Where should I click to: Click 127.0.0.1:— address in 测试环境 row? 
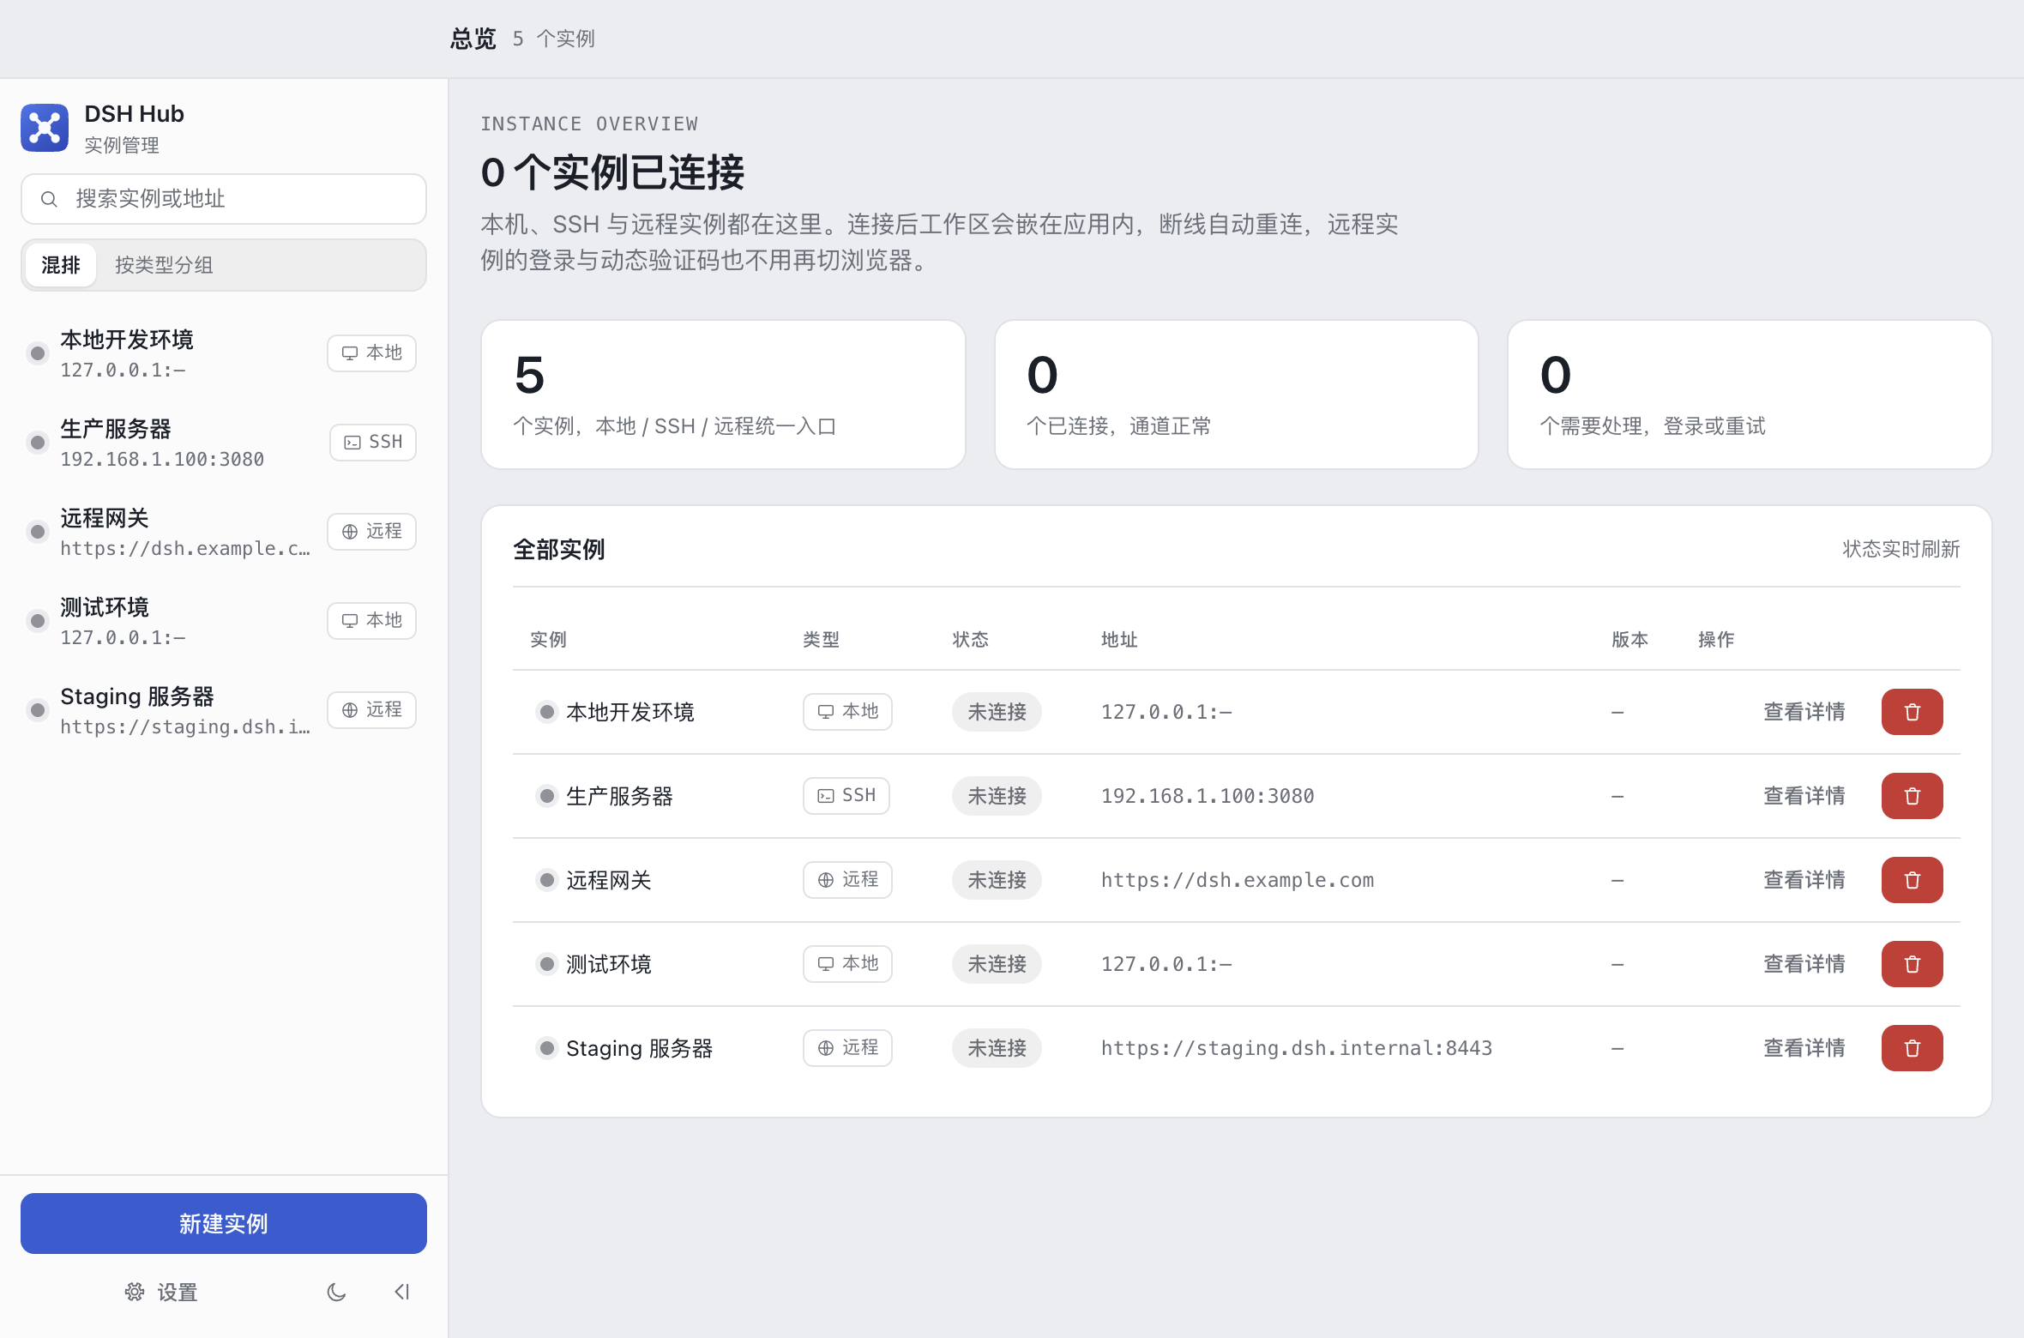point(1166,964)
